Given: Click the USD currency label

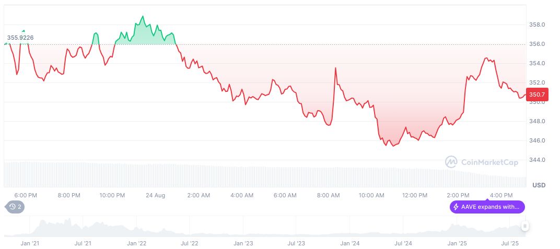Looking at the screenshot, I should 539,185.
